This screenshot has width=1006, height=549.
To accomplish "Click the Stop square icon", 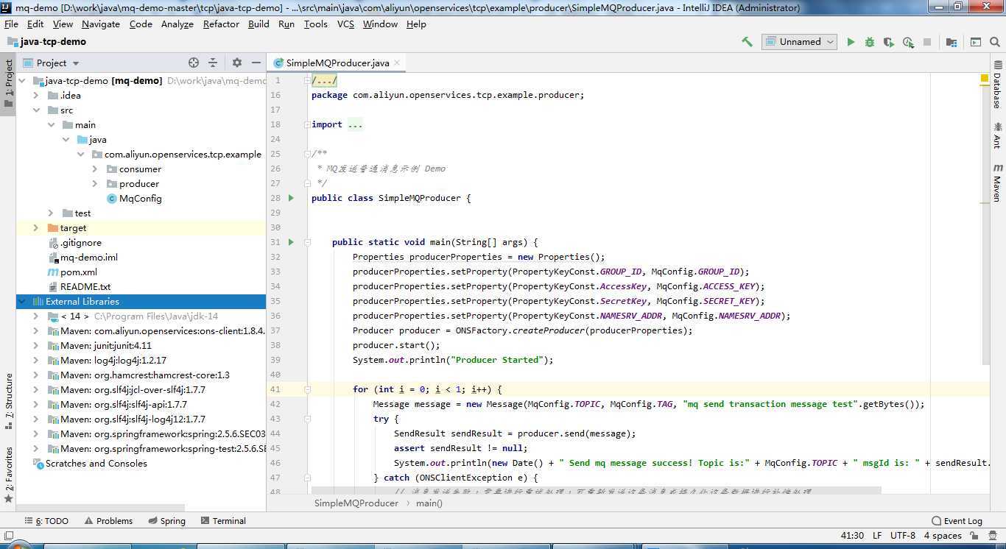I will pos(927,42).
